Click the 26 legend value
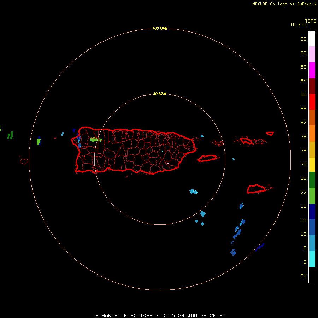318x318 pixels. (x=304, y=178)
